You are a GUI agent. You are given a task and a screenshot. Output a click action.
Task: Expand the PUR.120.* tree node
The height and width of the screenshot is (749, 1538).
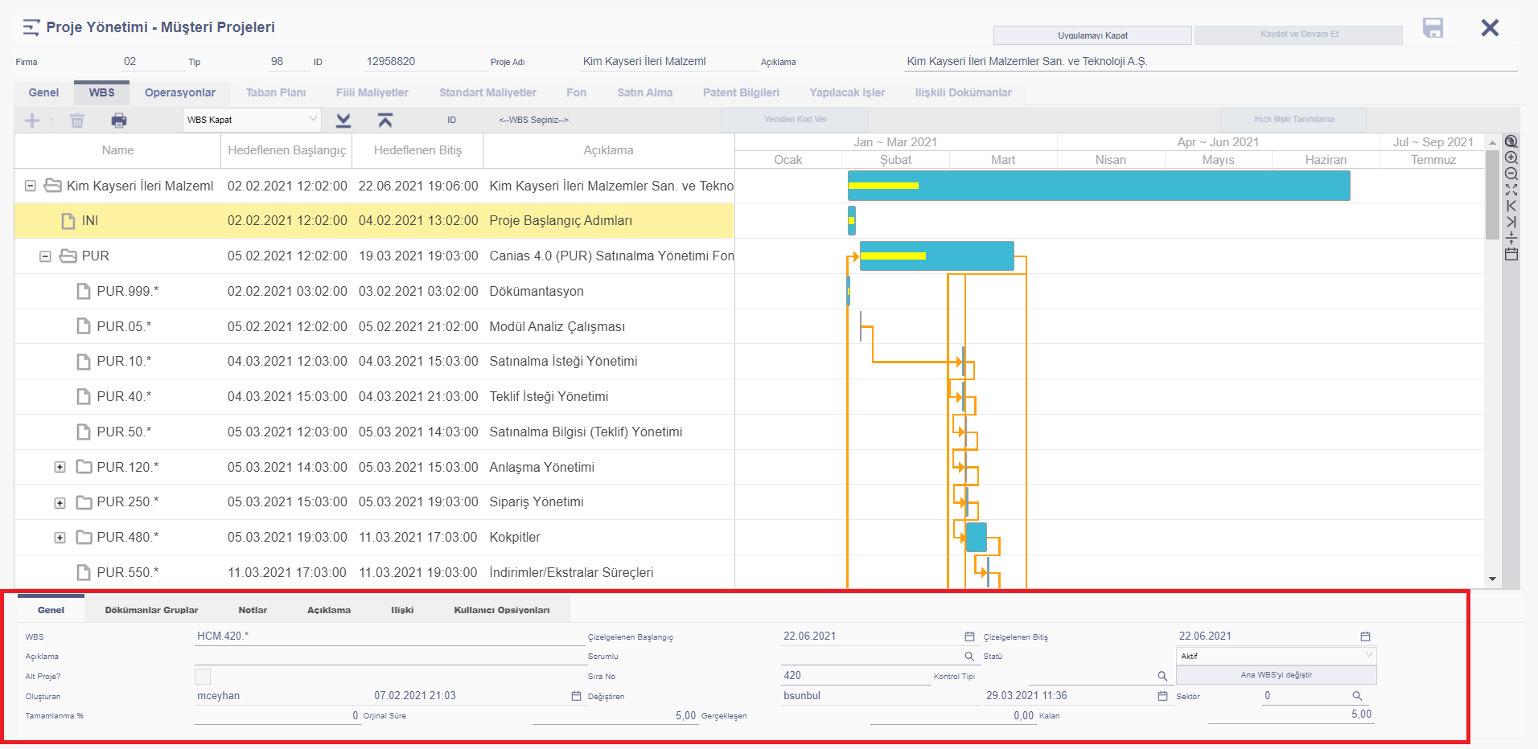coord(60,467)
